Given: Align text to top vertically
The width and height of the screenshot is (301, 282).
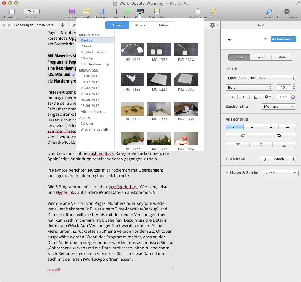Looking at the screenshot, I should [x=238, y=145].
